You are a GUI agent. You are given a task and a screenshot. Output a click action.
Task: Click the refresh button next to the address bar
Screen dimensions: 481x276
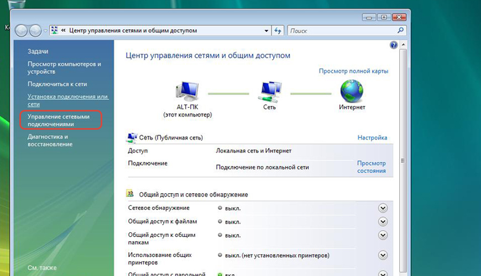(278, 30)
